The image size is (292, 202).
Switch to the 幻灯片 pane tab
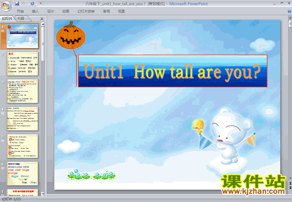[x=7, y=18]
